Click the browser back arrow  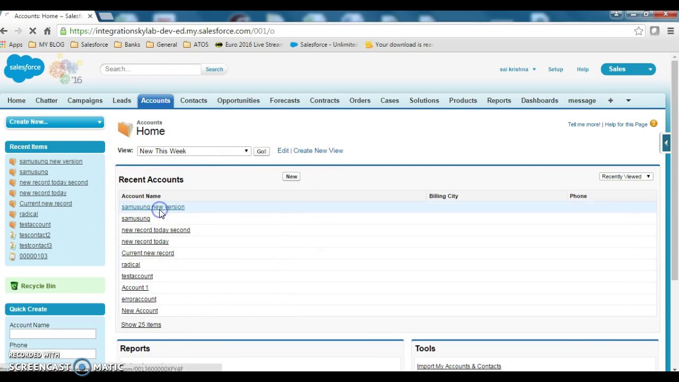click(x=4, y=31)
